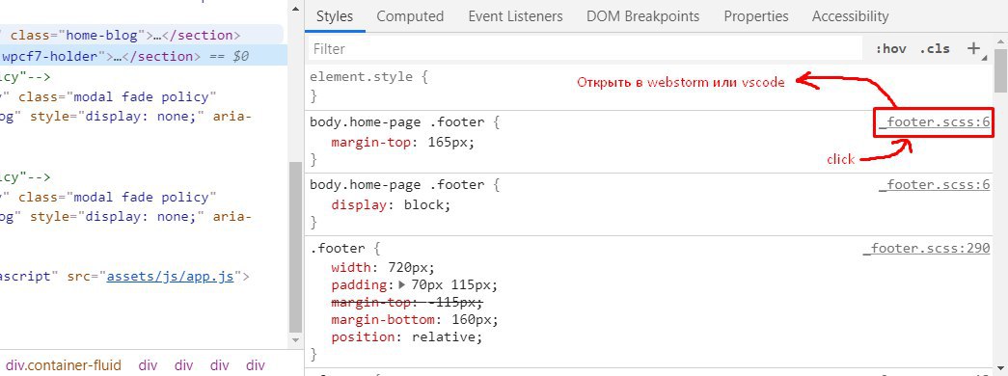Click the position relative value

(x=445, y=336)
